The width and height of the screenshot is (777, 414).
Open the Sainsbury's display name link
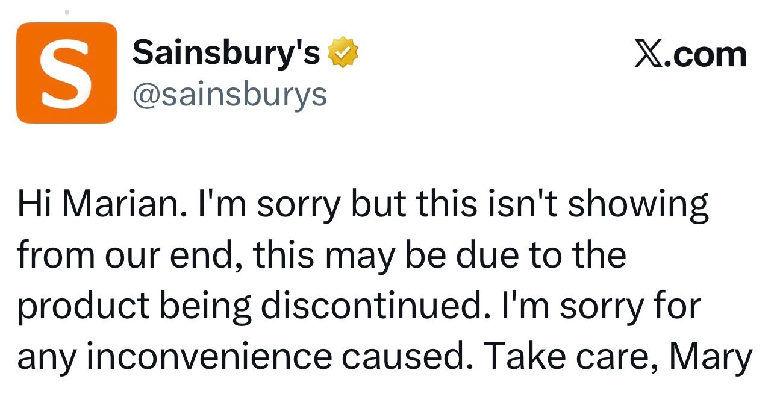(226, 54)
